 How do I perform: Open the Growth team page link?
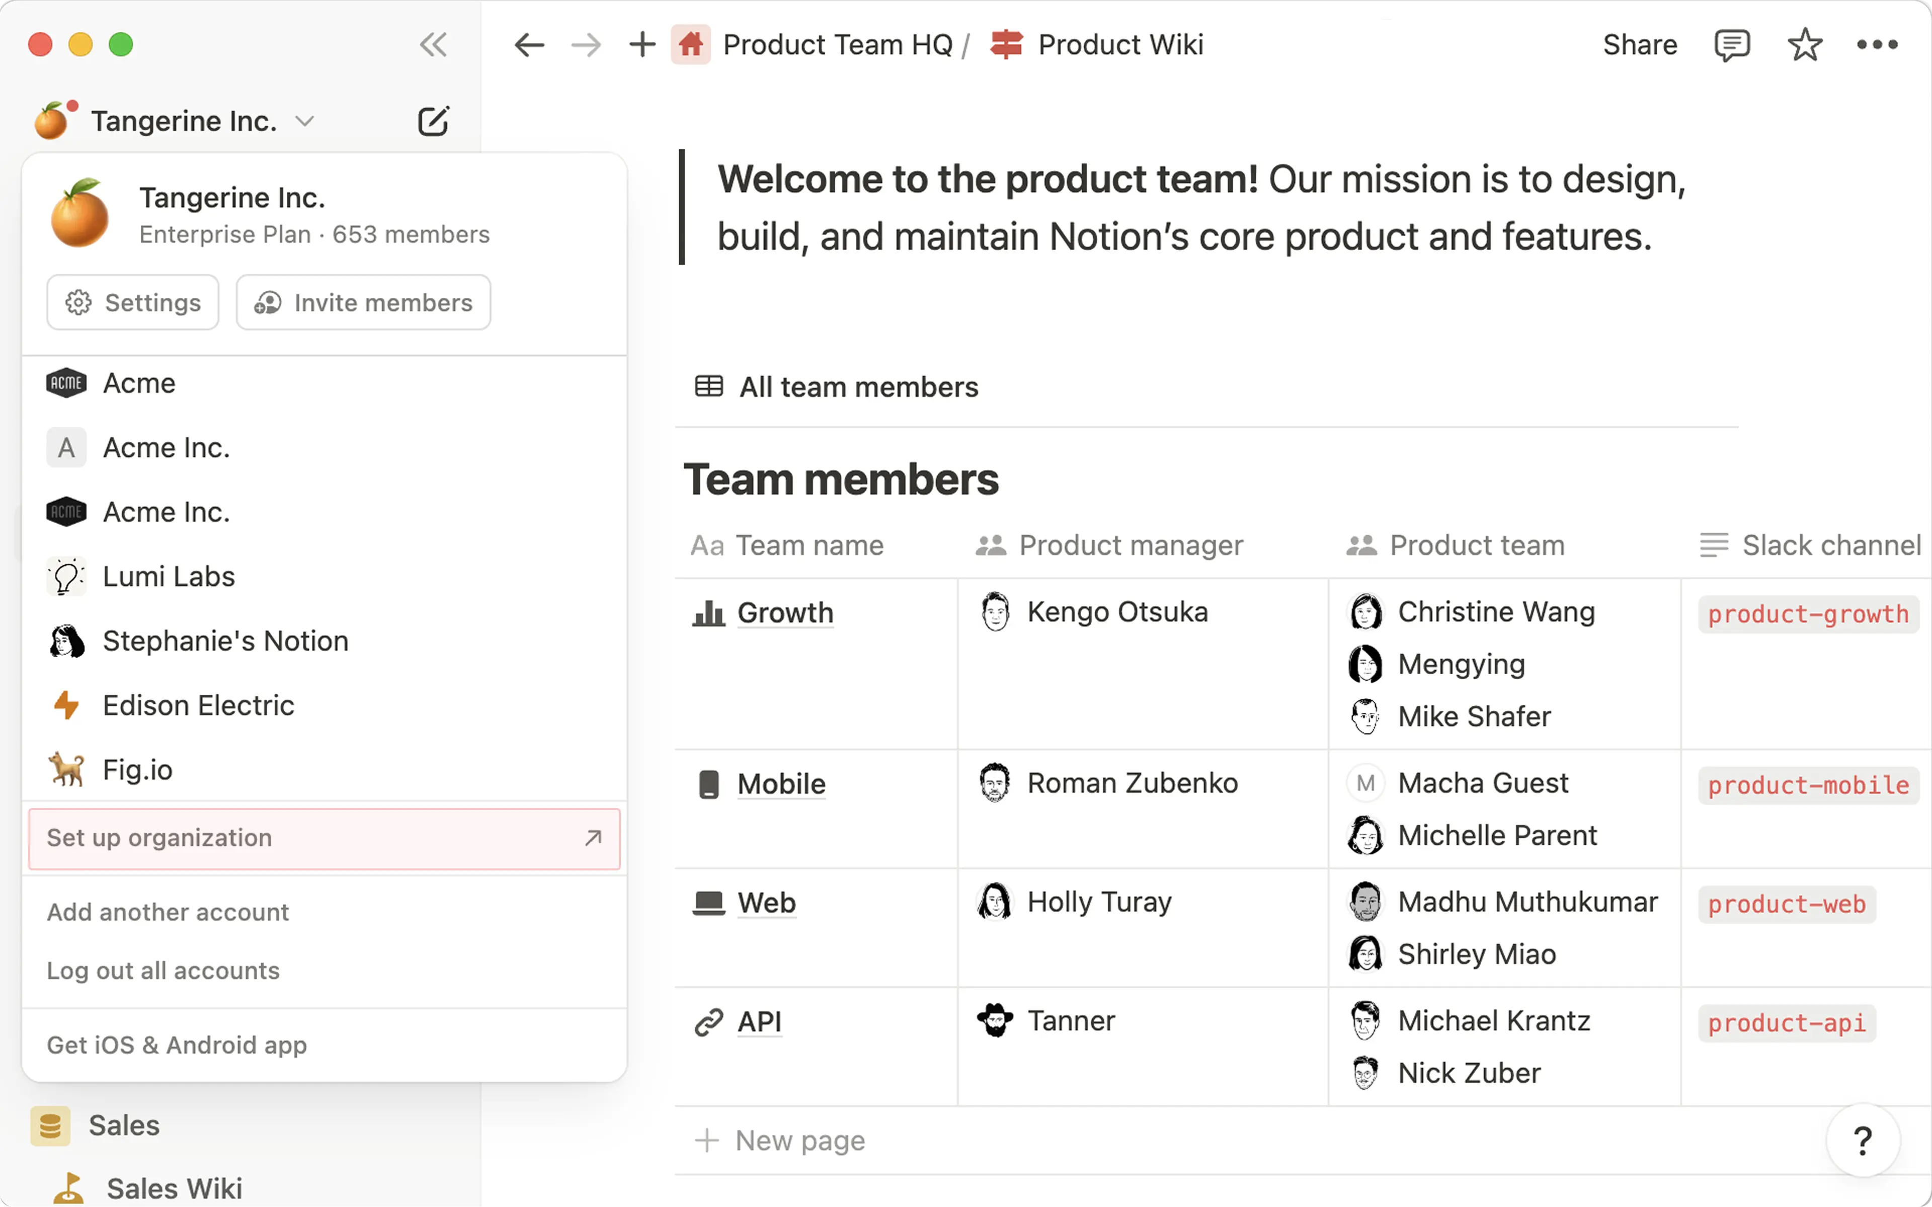point(785,613)
